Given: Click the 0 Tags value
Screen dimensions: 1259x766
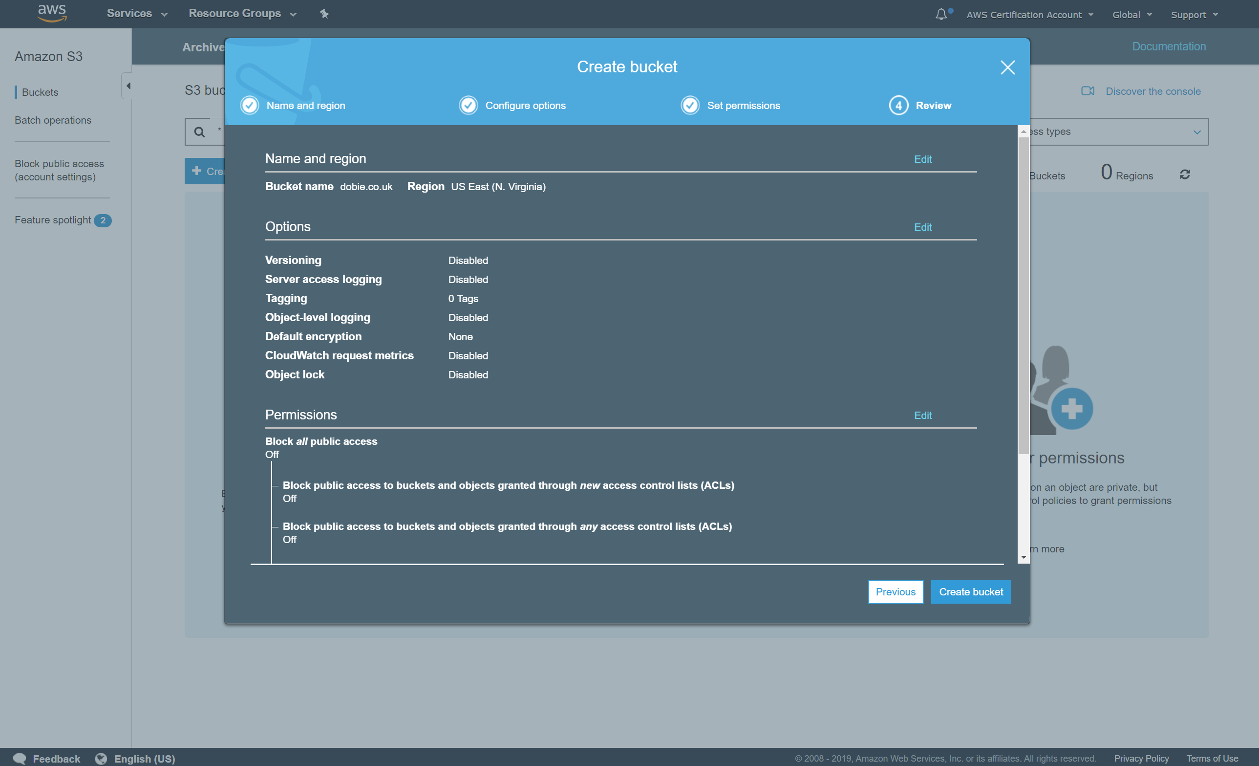Looking at the screenshot, I should click(464, 299).
